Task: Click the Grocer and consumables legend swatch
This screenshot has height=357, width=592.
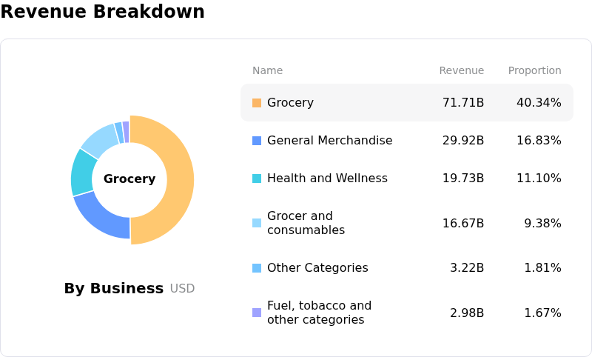Action: click(x=257, y=223)
